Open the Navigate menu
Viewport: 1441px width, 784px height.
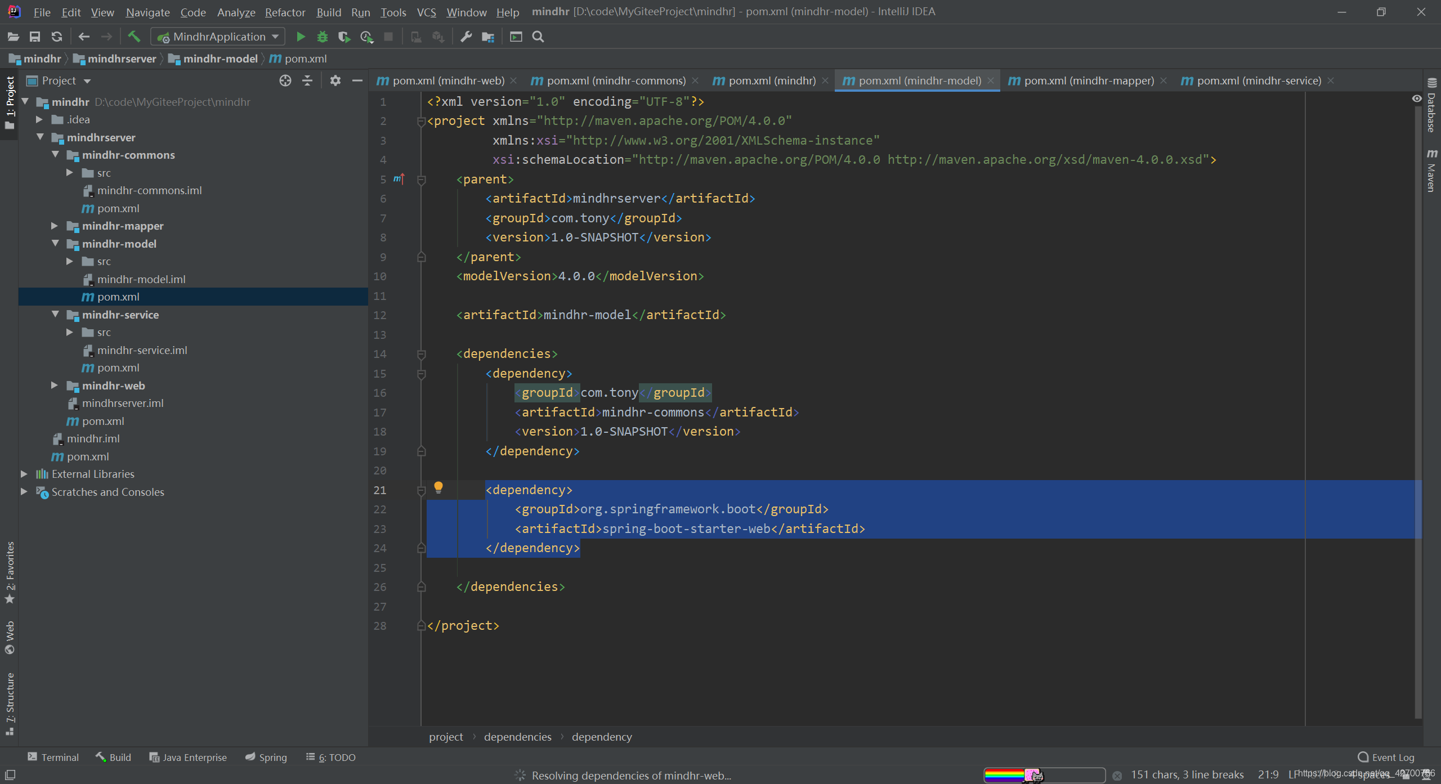pos(147,12)
